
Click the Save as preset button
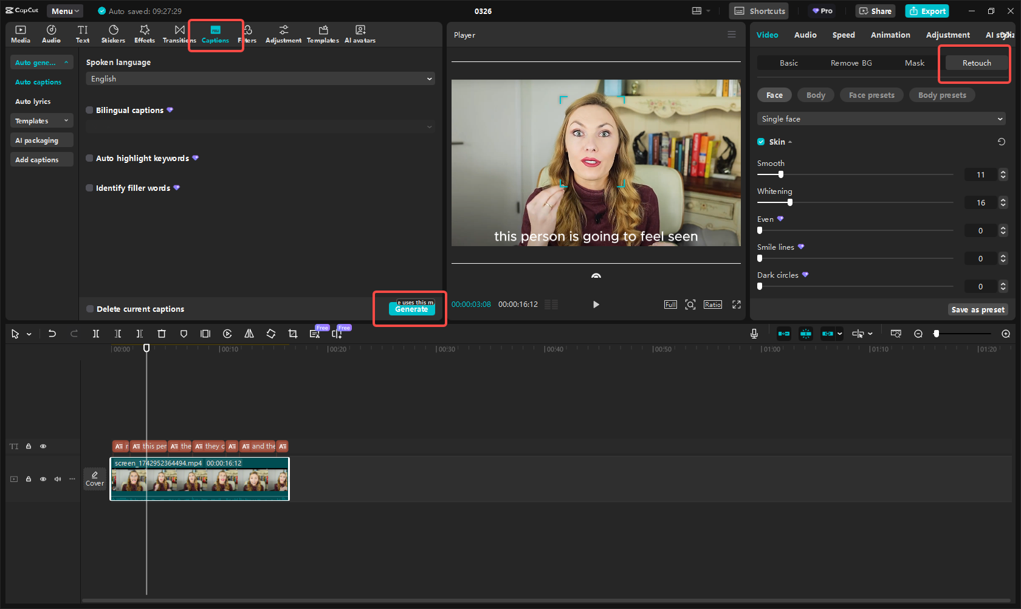(x=978, y=309)
